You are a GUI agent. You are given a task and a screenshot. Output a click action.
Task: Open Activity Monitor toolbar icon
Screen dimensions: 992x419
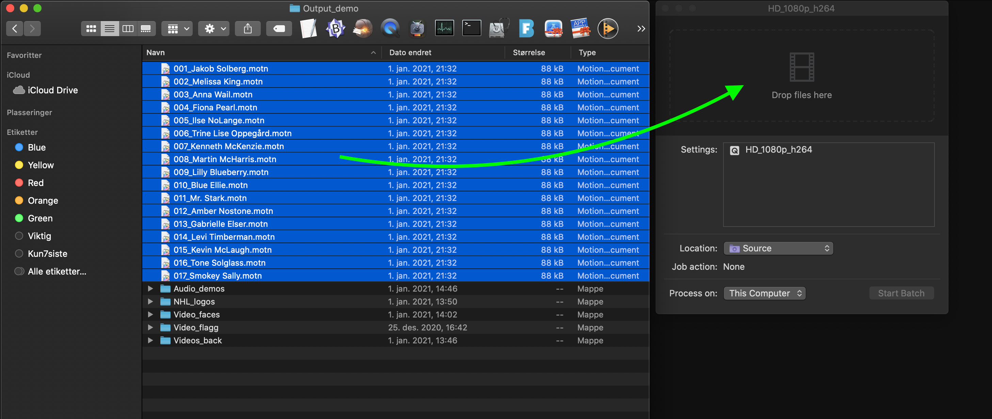click(444, 29)
